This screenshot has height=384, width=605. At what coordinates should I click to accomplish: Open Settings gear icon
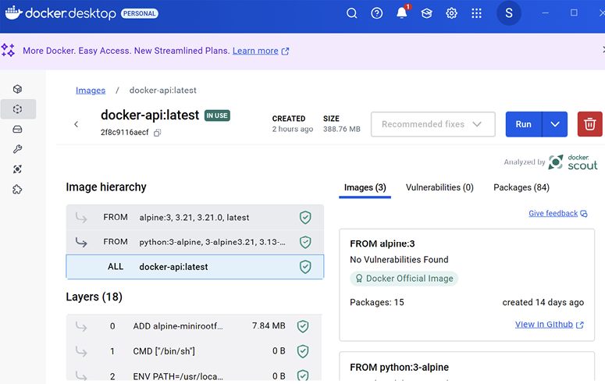click(x=451, y=13)
